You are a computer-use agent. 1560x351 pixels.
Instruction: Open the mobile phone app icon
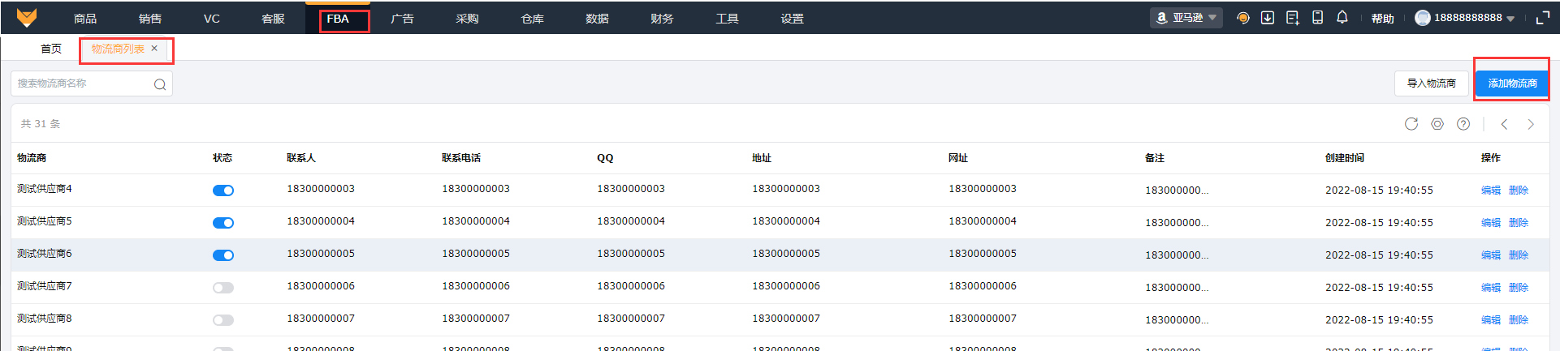(x=1317, y=18)
